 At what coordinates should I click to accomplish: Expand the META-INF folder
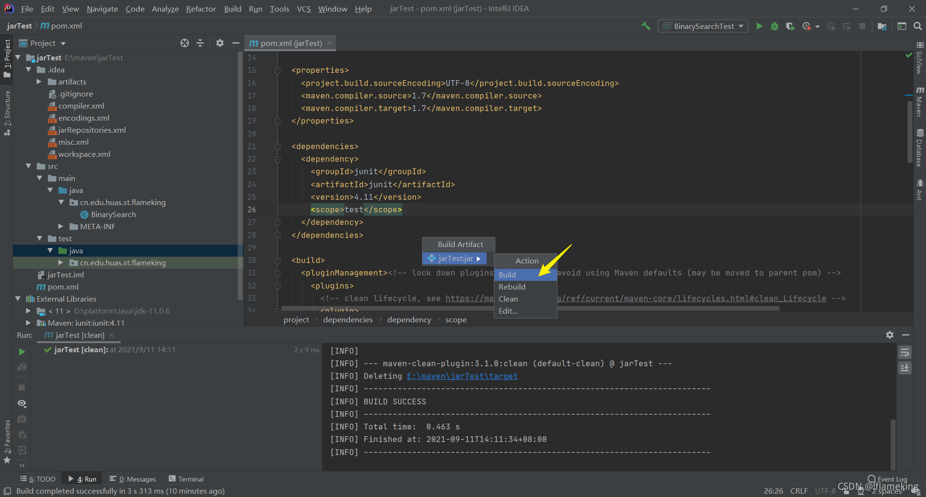coord(61,226)
